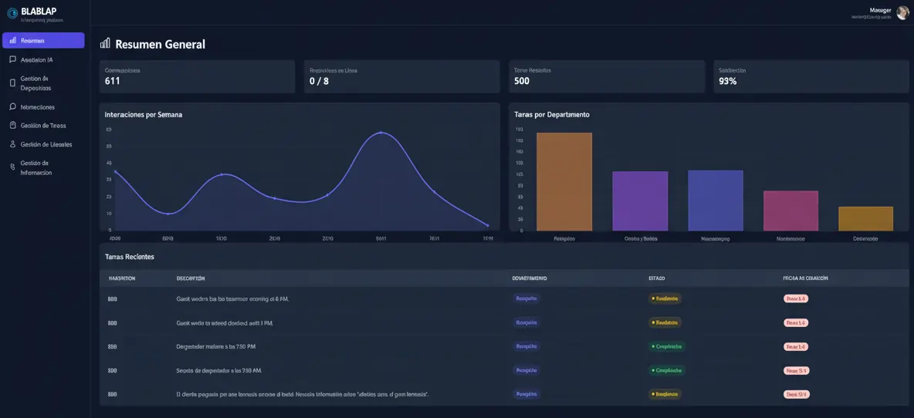Click the purple bar in the department chart
914x418 pixels.
(x=640, y=201)
